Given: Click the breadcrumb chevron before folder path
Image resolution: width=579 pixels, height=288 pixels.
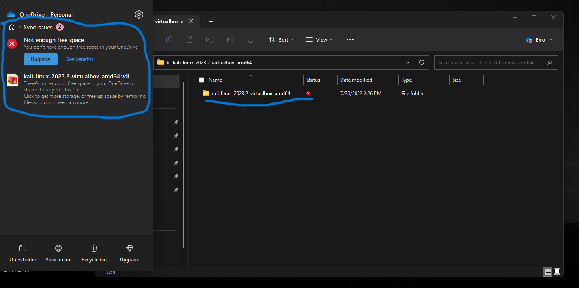Looking at the screenshot, I should (x=168, y=63).
